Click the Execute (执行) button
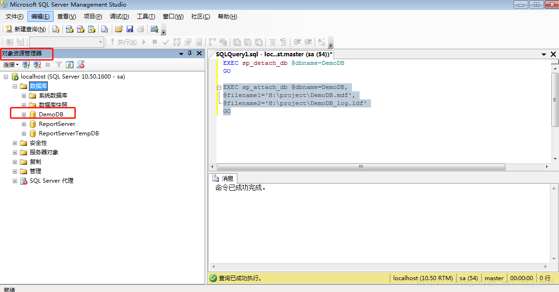Viewport: 559px width, 292px height. [x=123, y=42]
